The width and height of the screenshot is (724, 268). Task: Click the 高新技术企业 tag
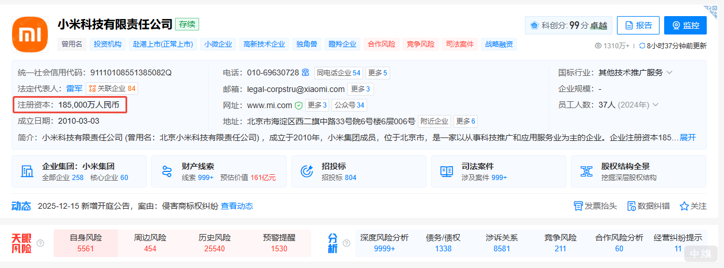[x=264, y=44]
